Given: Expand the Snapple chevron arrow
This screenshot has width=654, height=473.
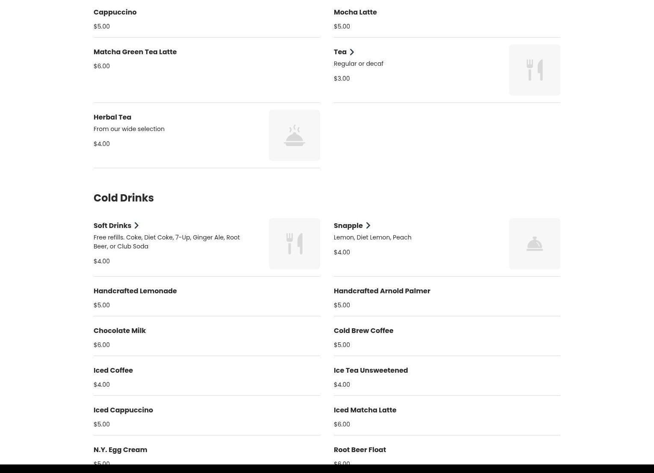Looking at the screenshot, I should coord(368,226).
